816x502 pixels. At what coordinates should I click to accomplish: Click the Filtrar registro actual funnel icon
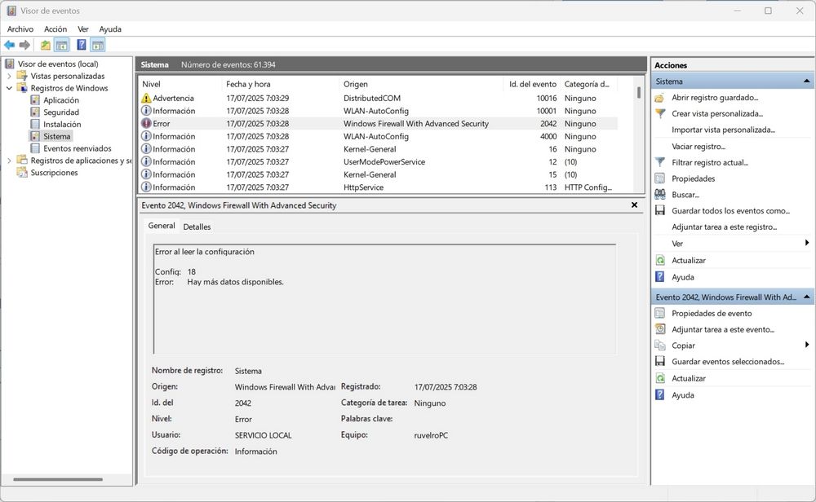pos(661,162)
